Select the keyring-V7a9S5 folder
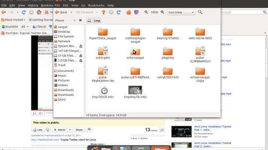This screenshot has width=268, height=150. 167,34
